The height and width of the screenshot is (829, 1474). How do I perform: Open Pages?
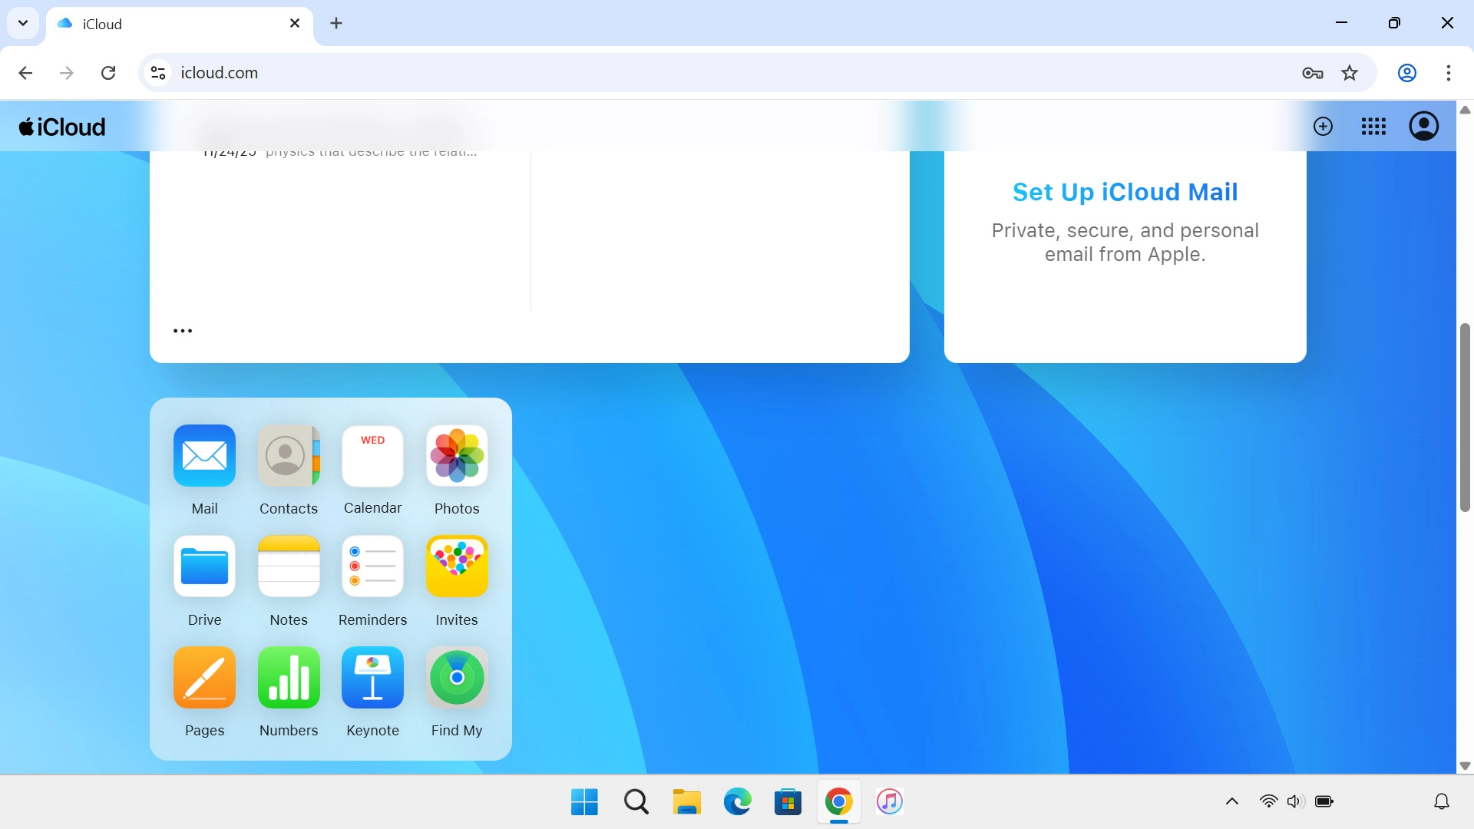[x=203, y=678]
